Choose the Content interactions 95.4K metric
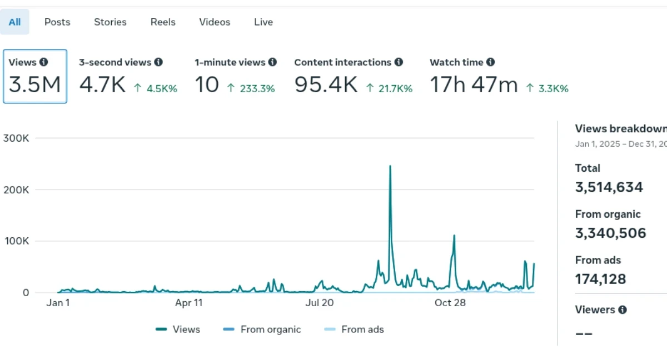The image size is (667, 349). [x=353, y=77]
